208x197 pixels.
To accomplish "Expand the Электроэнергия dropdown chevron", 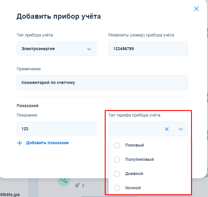I will pos(89,49).
